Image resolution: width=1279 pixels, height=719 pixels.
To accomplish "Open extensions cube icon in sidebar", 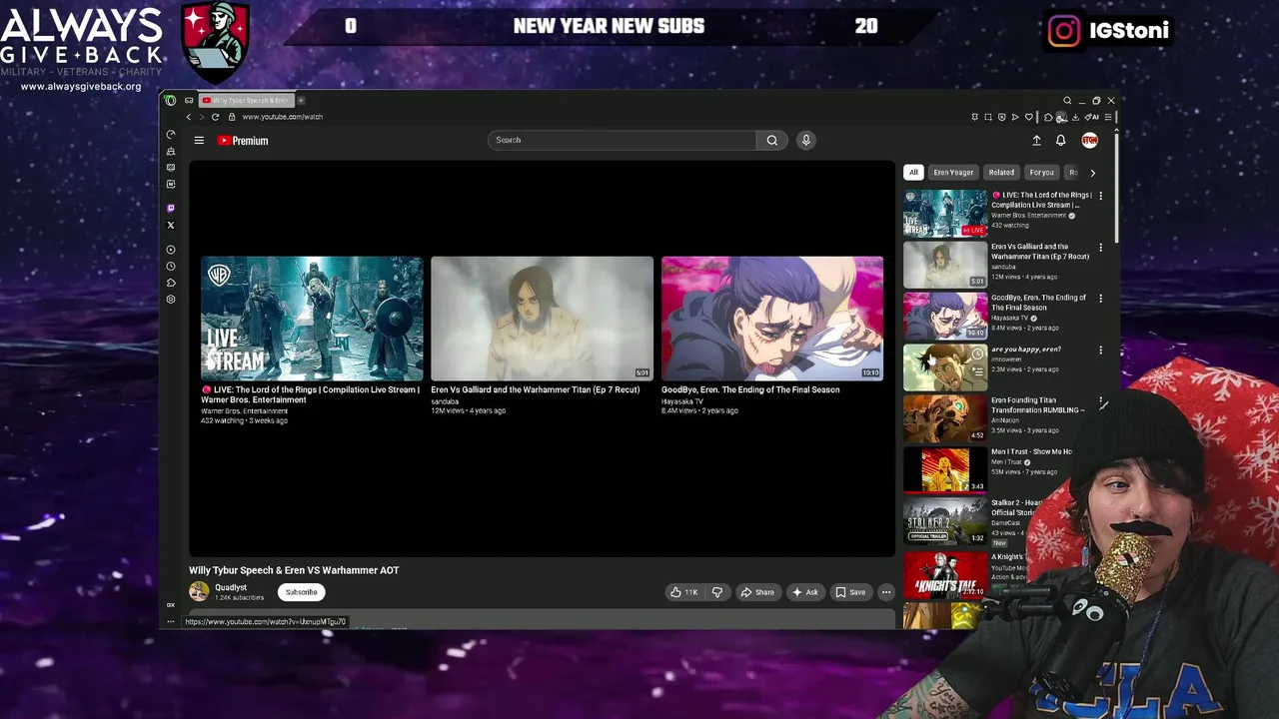I will pyautogui.click(x=171, y=283).
